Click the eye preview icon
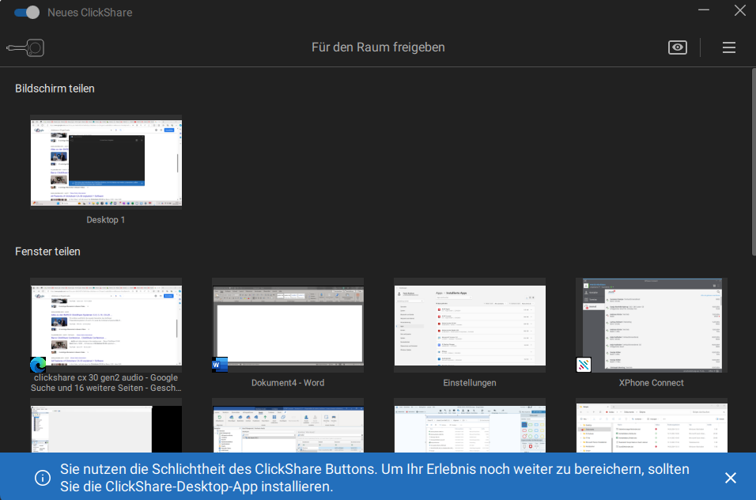This screenshot has height=500, width=756. 677,47
